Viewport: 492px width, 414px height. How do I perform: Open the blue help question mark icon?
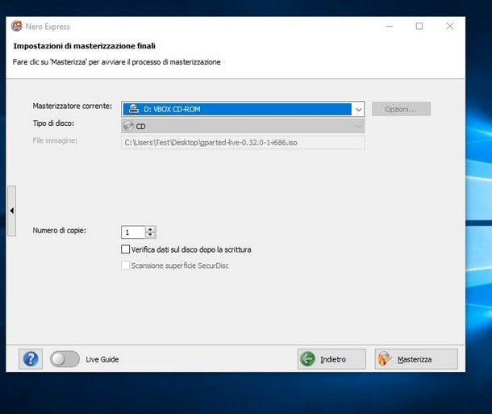(31, 359)
